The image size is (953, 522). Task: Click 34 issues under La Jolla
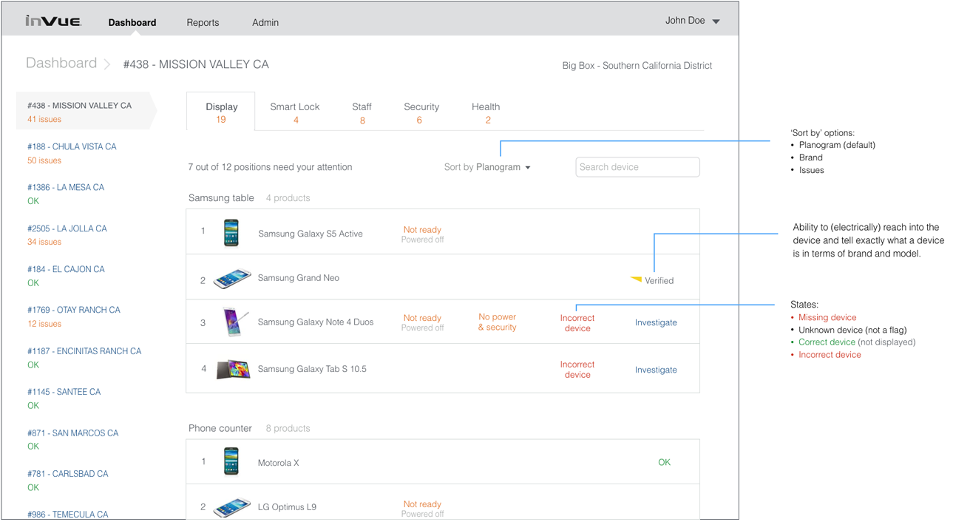[44, 242]
